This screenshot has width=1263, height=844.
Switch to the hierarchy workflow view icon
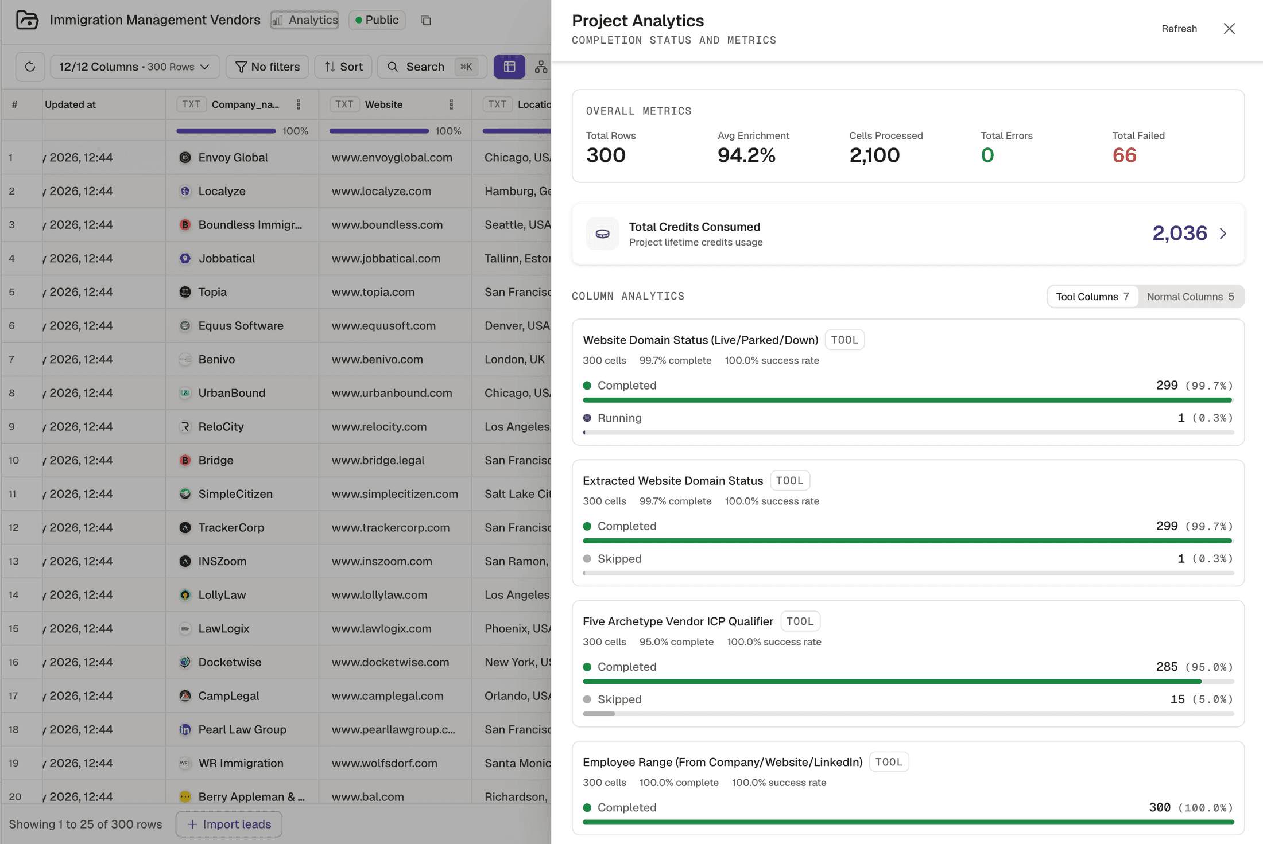coord(541,67)
